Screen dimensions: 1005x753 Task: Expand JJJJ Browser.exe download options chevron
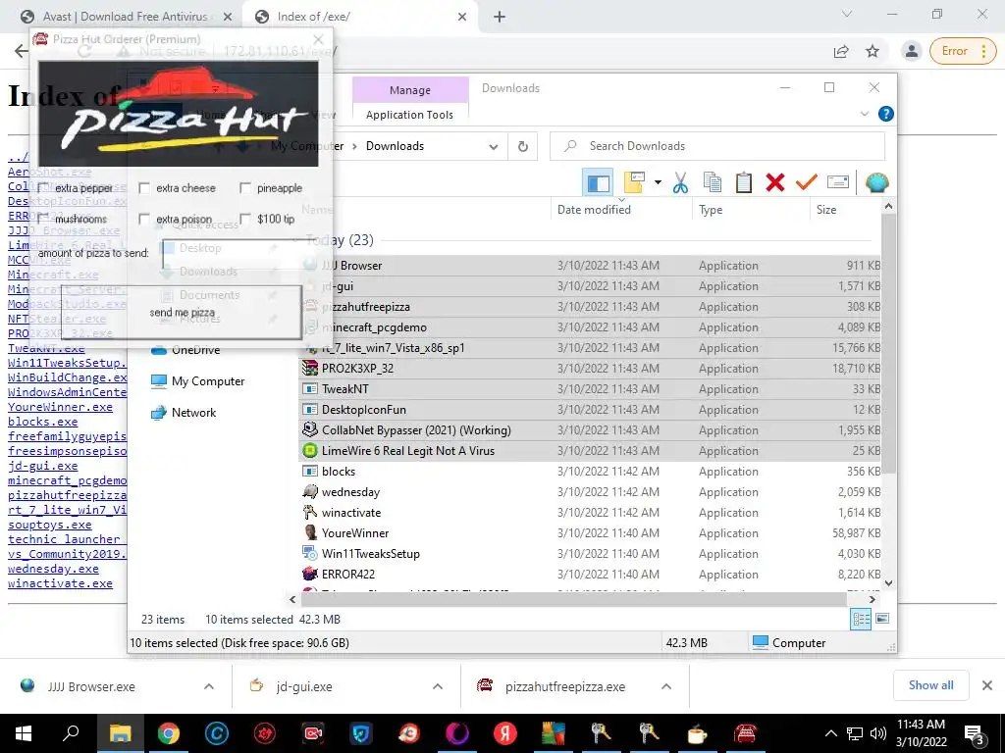[209, 686]
